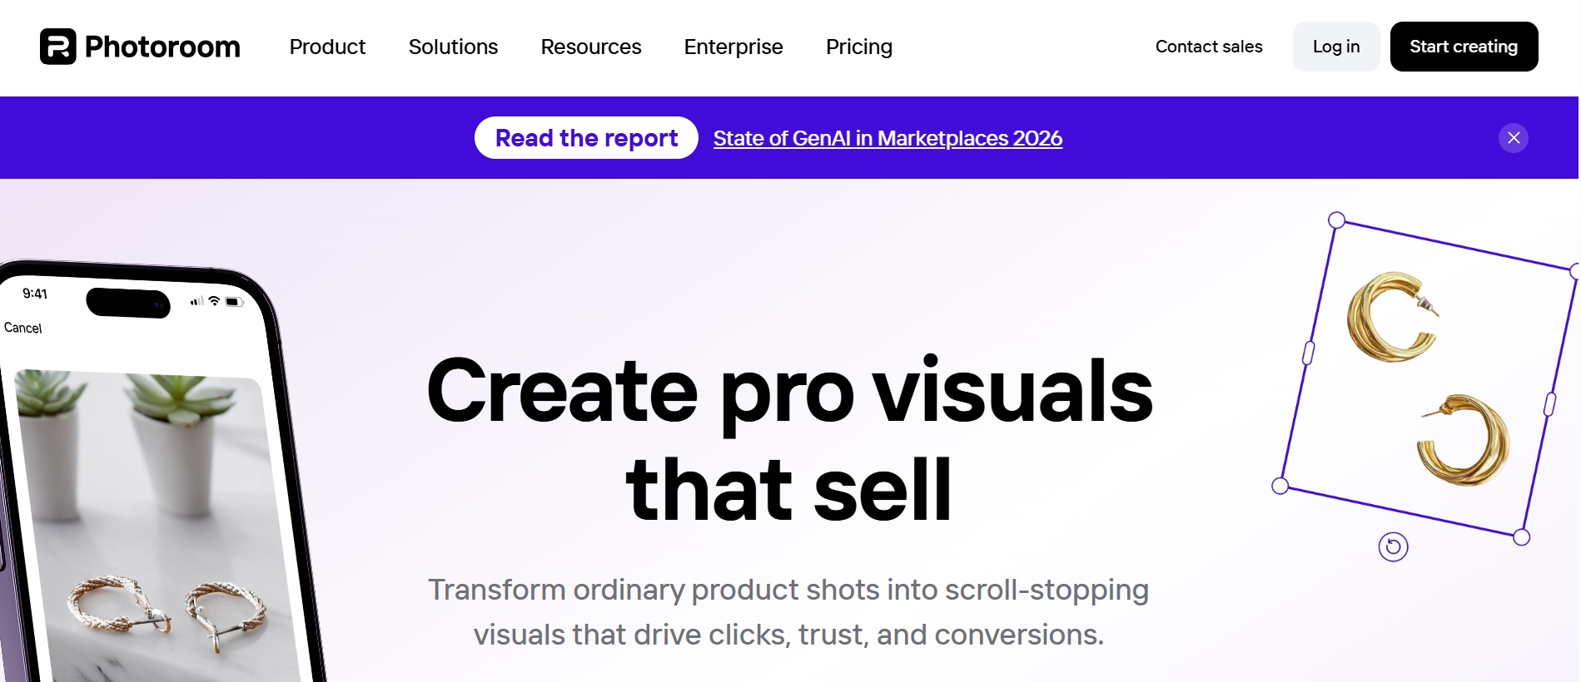Open the Resources dropdown menu
This screenshot has width=1581, height=682.
click(x=590, y=47)
